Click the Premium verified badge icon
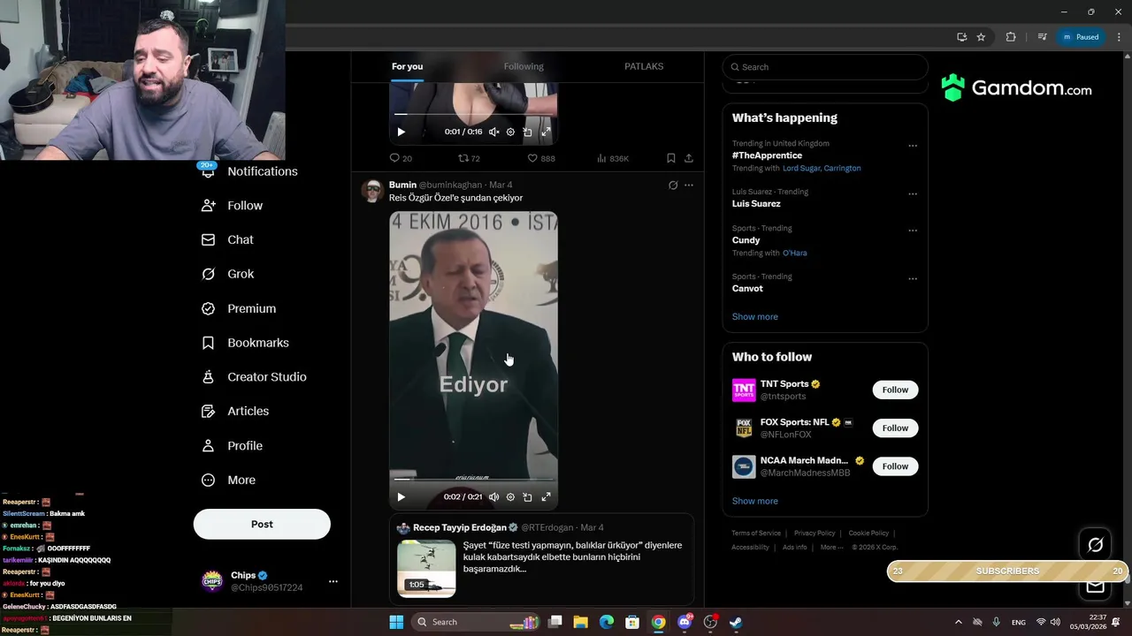This screenshot has width=1132, height=636. pos(208,308)
